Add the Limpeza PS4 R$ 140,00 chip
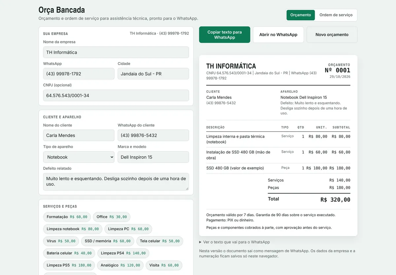The width and height of the screenshot is (396, 275). tap(123, 253)
